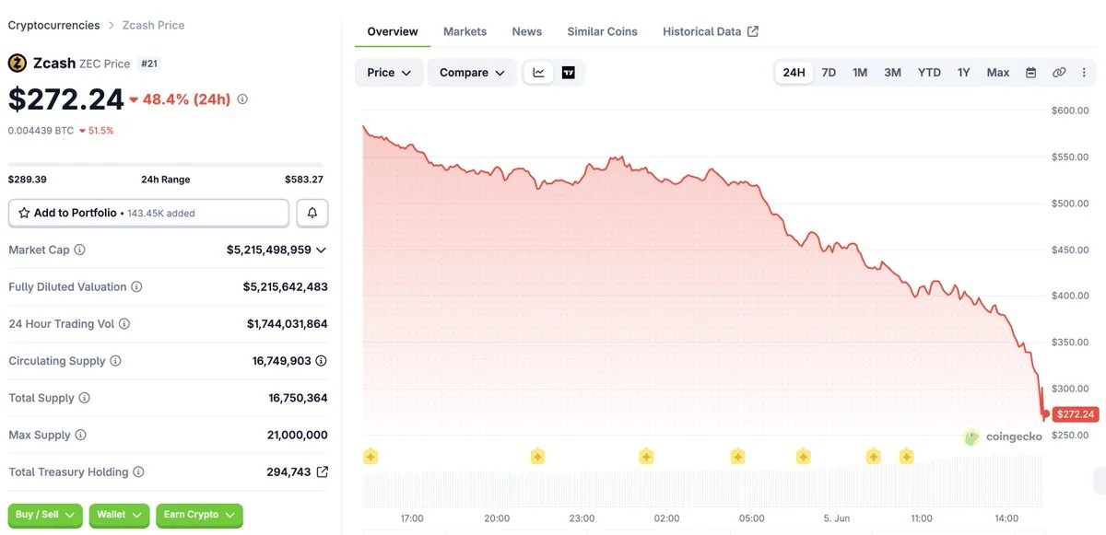Select the 24H time range
This screenshot has height=535, width=1106.
(794, 73)
